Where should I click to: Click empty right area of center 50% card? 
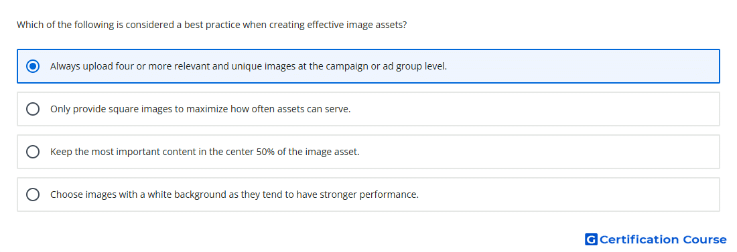pyautogui.click(x=541, y=152)
